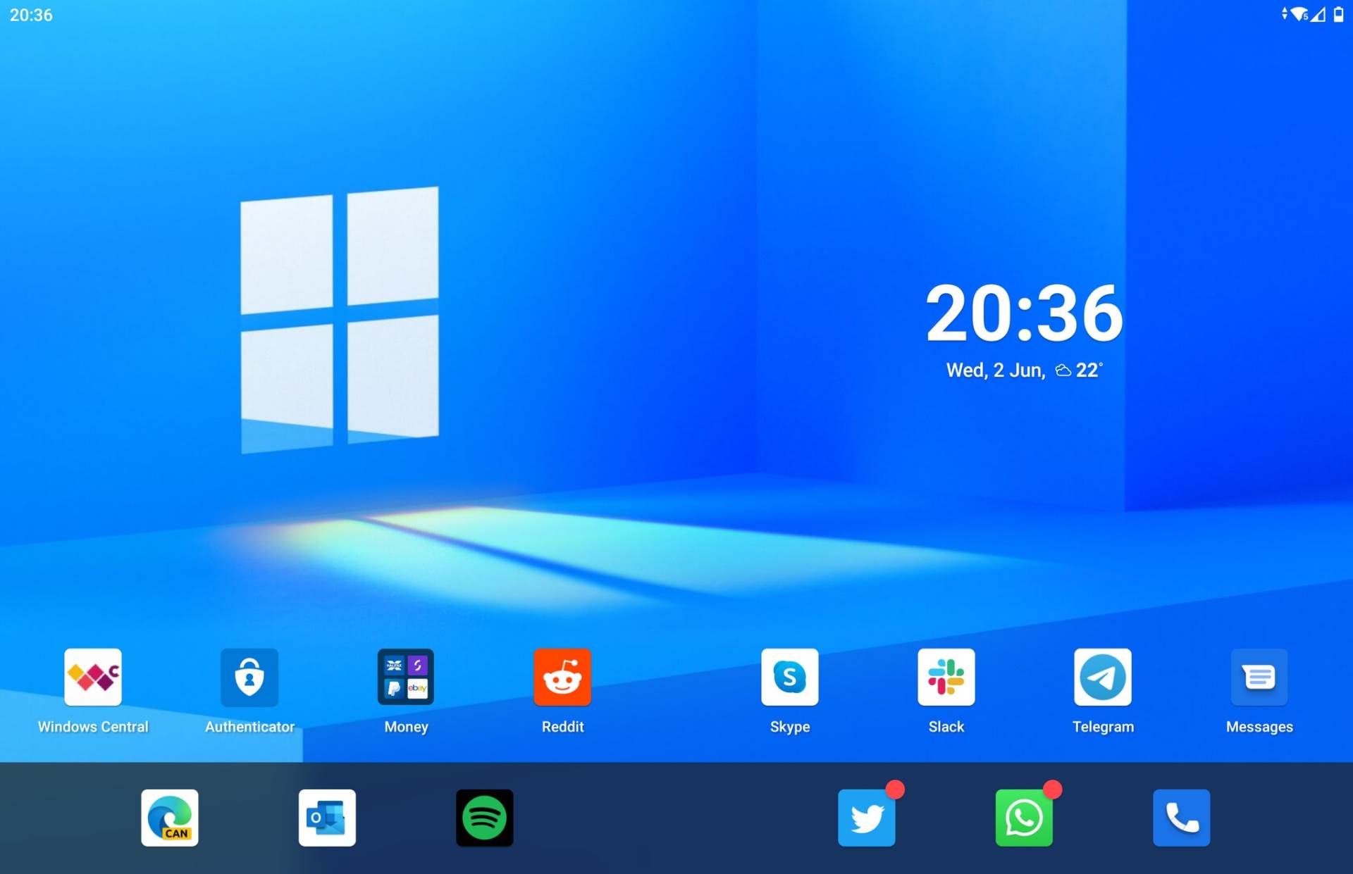Open the Money app folder
Screen dimensions: 1353x874
[406, 678]
